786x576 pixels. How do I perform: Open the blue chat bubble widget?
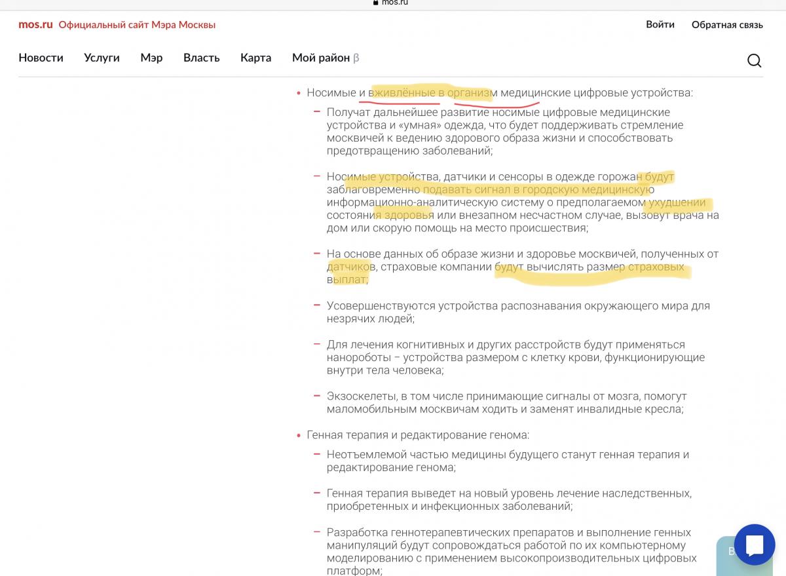click(x=755, y=545)
